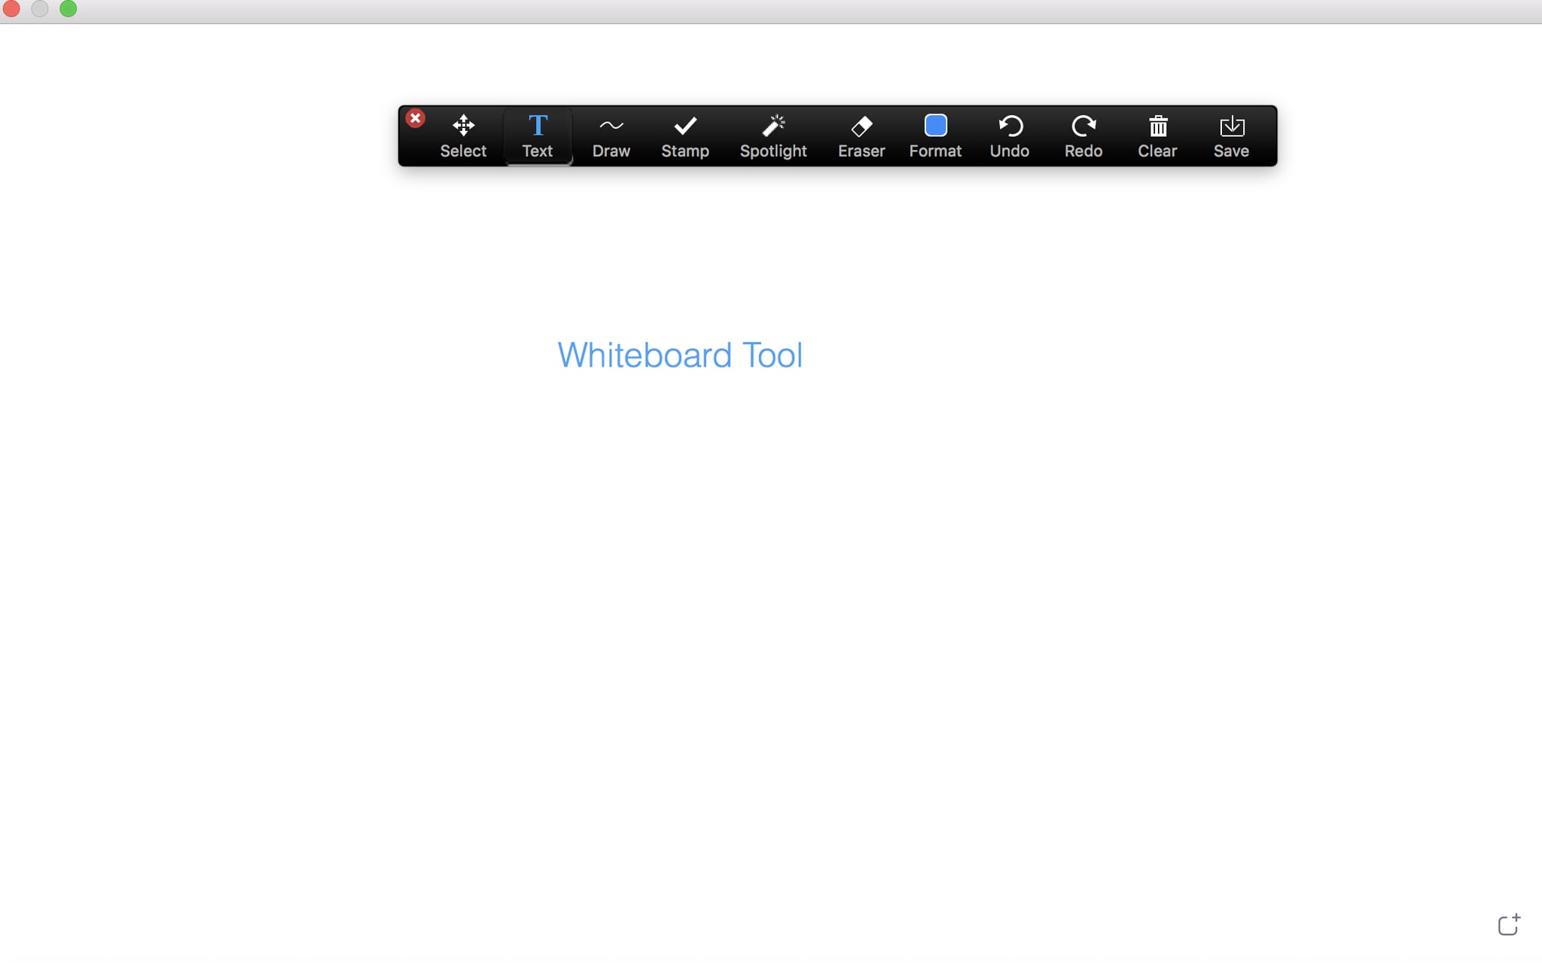The image size is (1542, 963).
Task: Click the Select tool
Action: pos(462,134)
